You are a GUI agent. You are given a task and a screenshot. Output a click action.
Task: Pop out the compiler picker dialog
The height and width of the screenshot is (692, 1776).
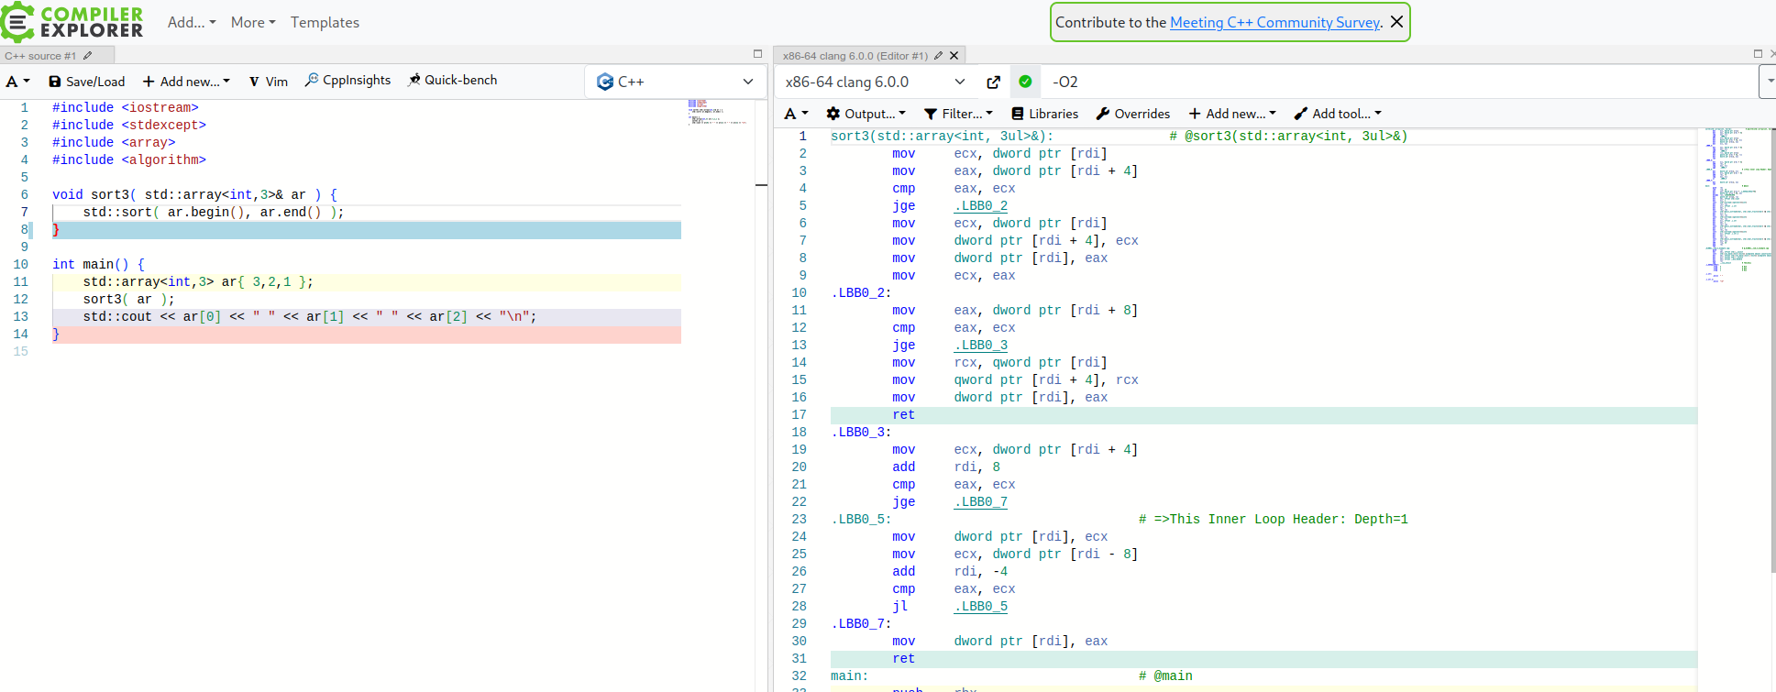point(993,82)
